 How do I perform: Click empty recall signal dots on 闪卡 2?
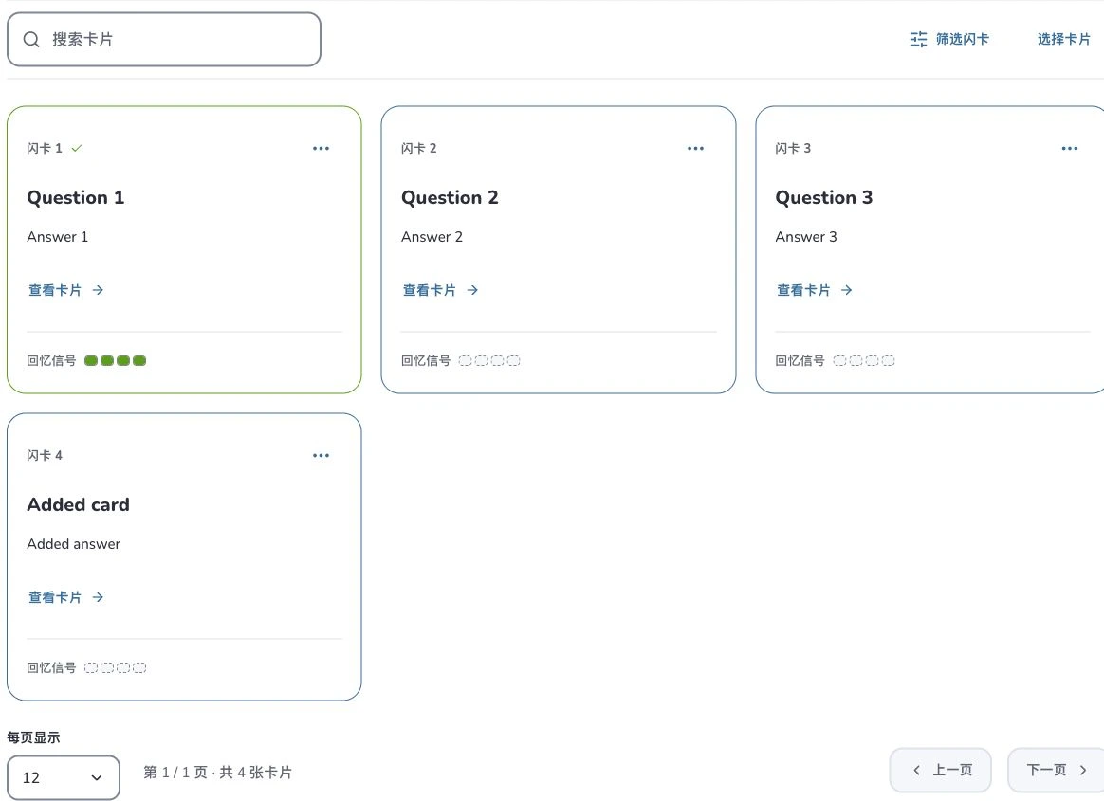[489, 361]
